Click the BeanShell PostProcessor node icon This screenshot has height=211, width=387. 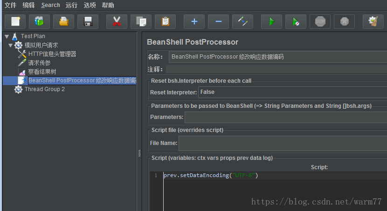pyautogui.click(x=22, y=80)
